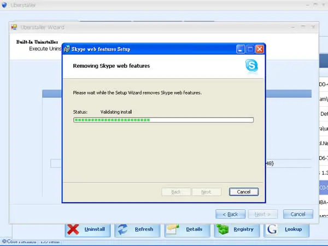Click the Uberstaller shield icon in main title bar
328x246 pixels.
coord(4,5)
